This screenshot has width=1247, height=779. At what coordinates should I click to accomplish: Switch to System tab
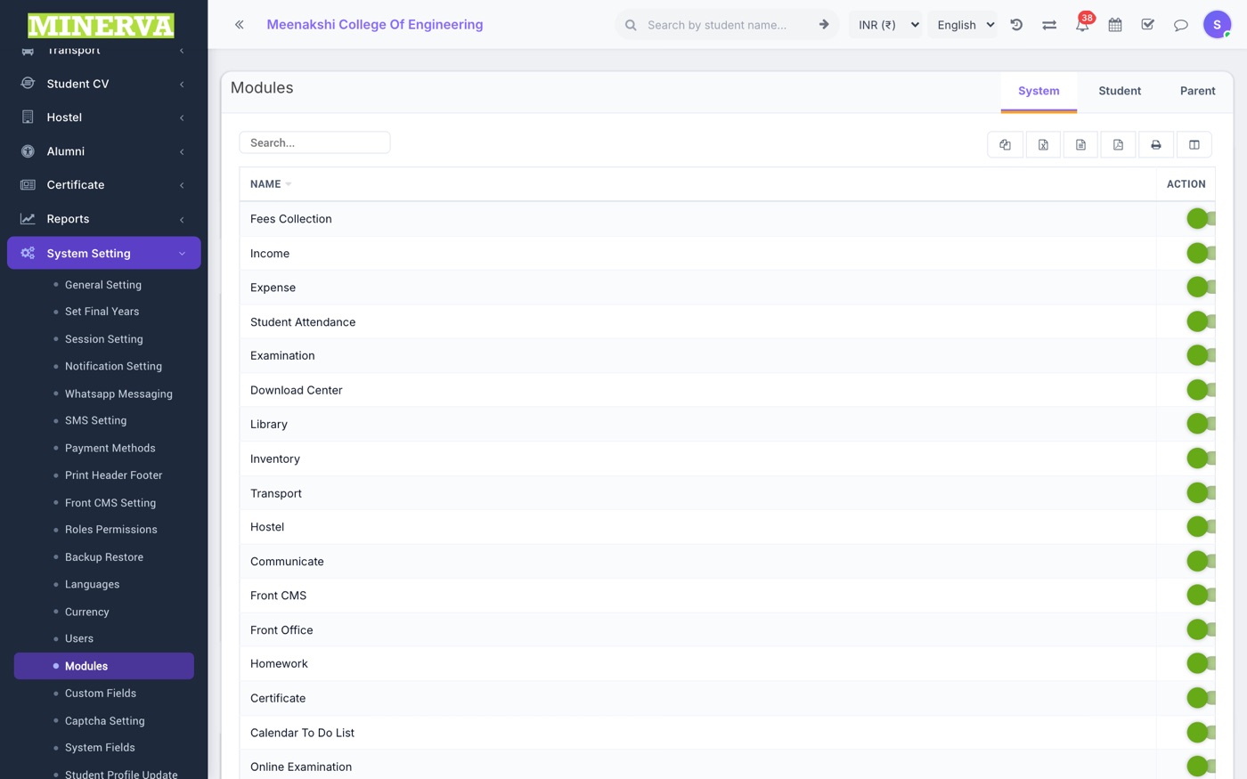1039,91
